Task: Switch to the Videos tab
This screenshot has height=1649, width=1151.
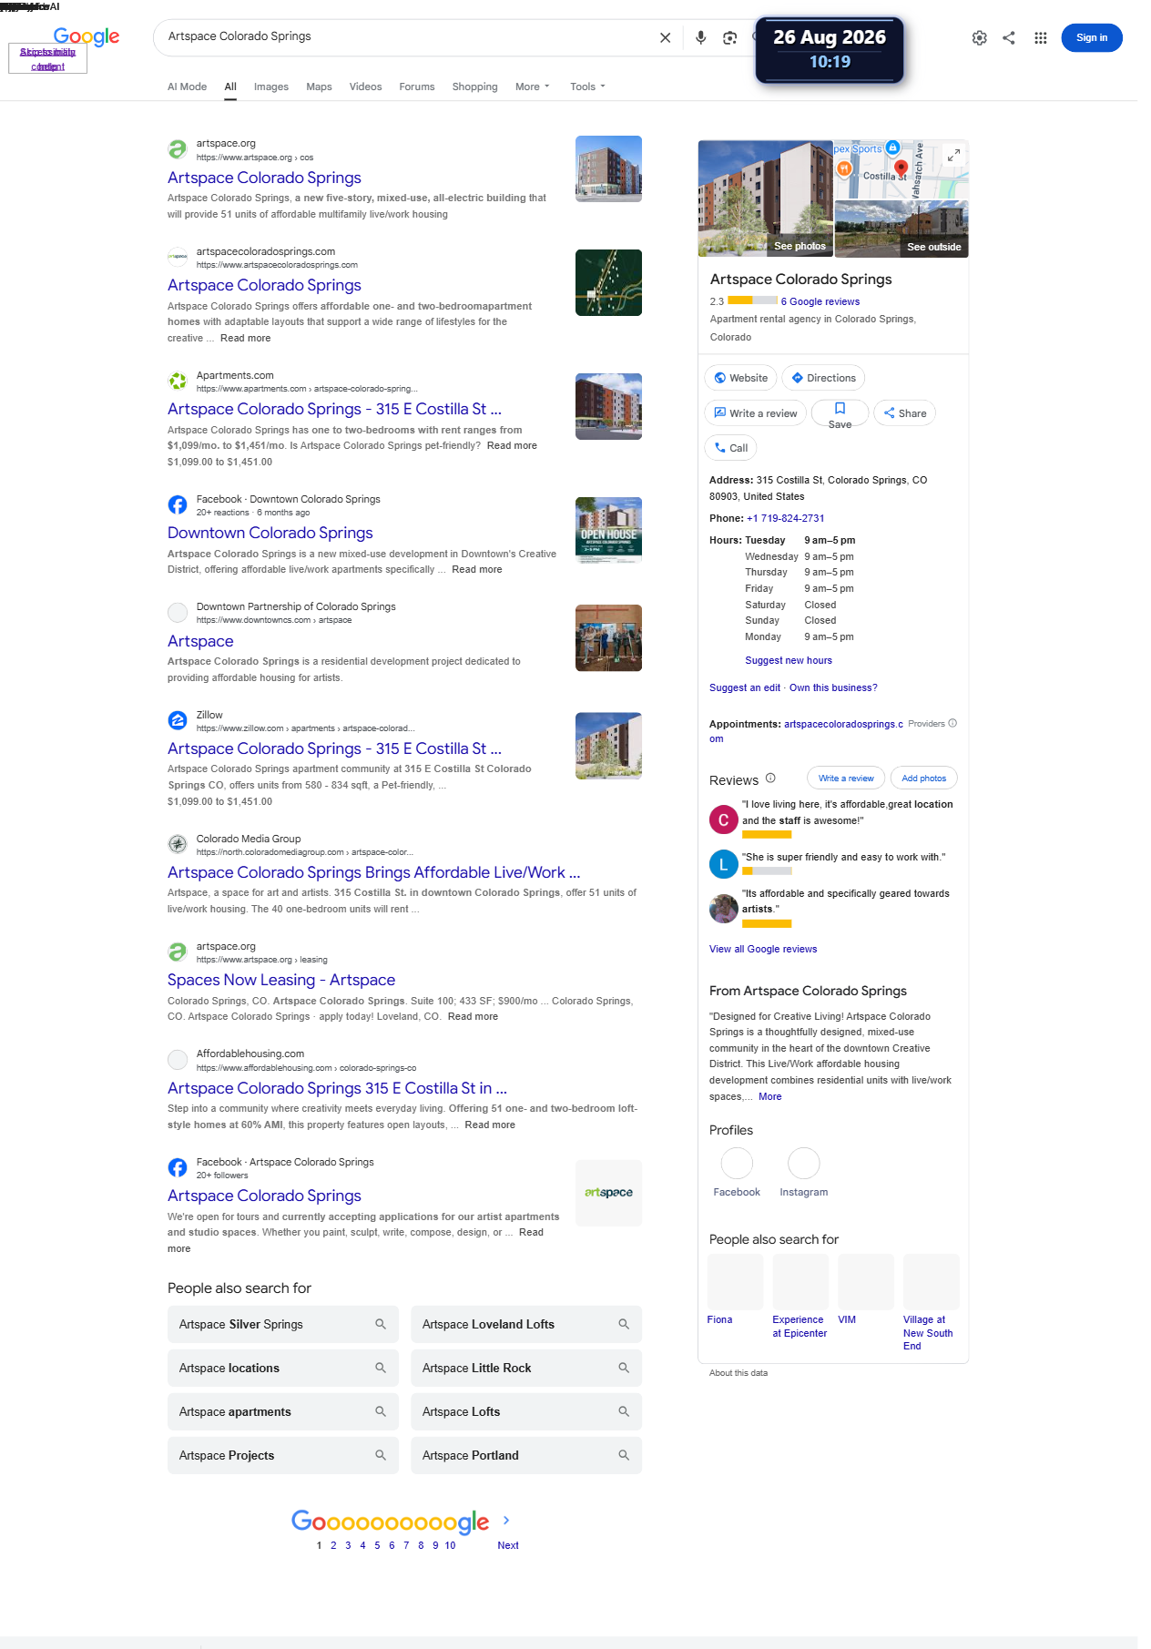Action: (x=365, y=87)
